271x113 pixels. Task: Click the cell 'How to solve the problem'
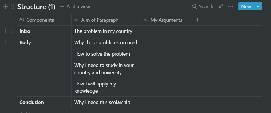click(x=106, y=54)
